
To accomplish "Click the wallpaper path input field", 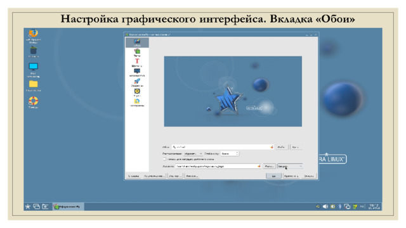I will pos(223,147).
